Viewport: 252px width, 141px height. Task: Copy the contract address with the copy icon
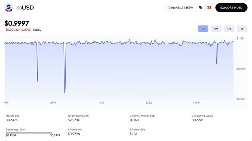tap(200, 7)
